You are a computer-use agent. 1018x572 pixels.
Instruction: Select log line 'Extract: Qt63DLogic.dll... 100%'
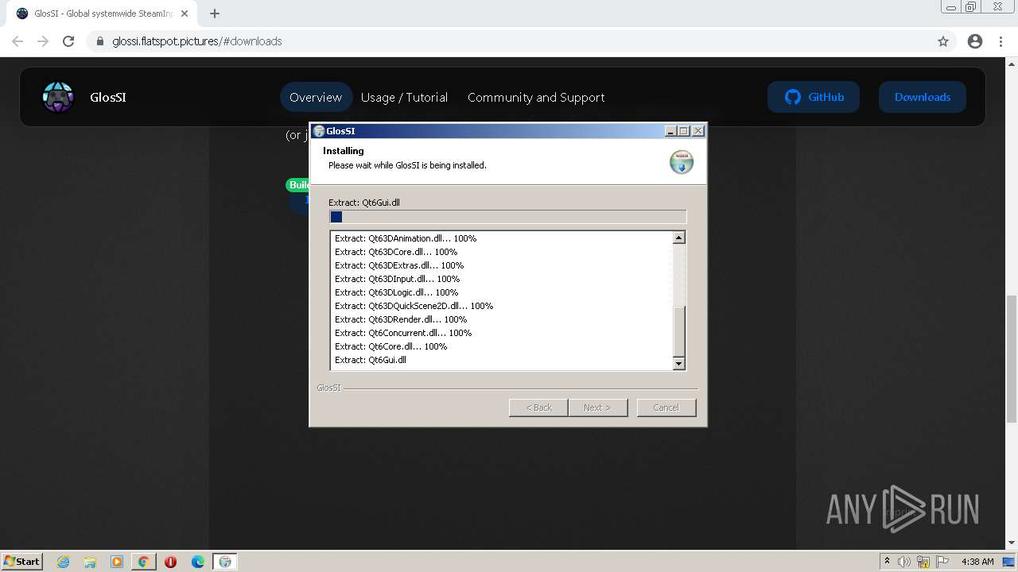[x=397, y=292]
